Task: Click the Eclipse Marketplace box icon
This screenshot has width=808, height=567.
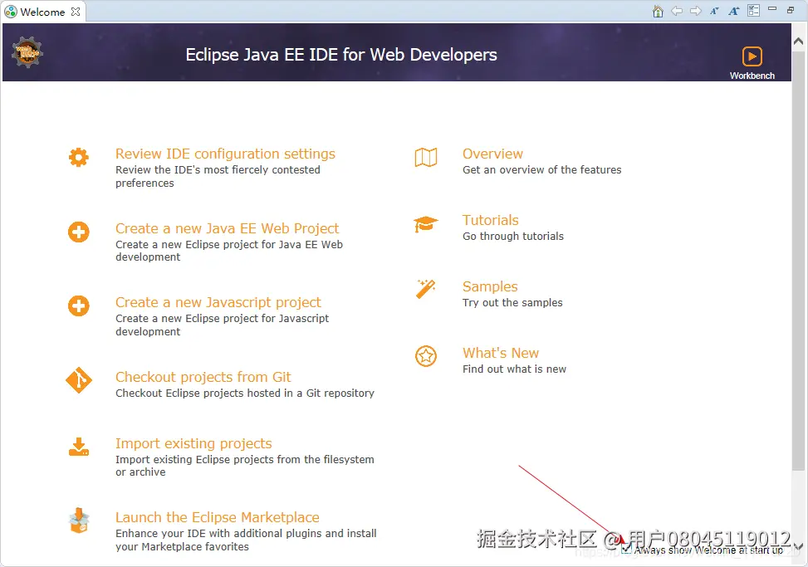Action: pos(79,521)
